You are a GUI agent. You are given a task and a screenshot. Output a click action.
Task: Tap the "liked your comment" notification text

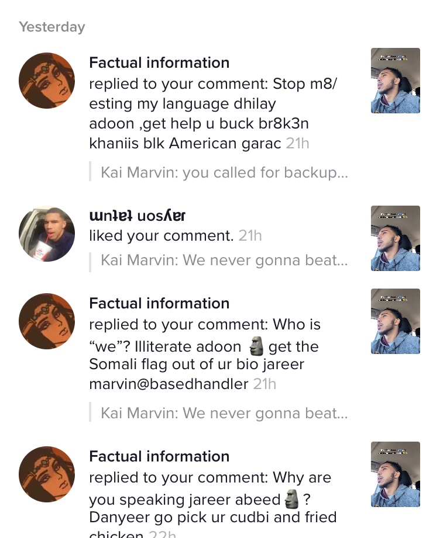pos(161,236)
